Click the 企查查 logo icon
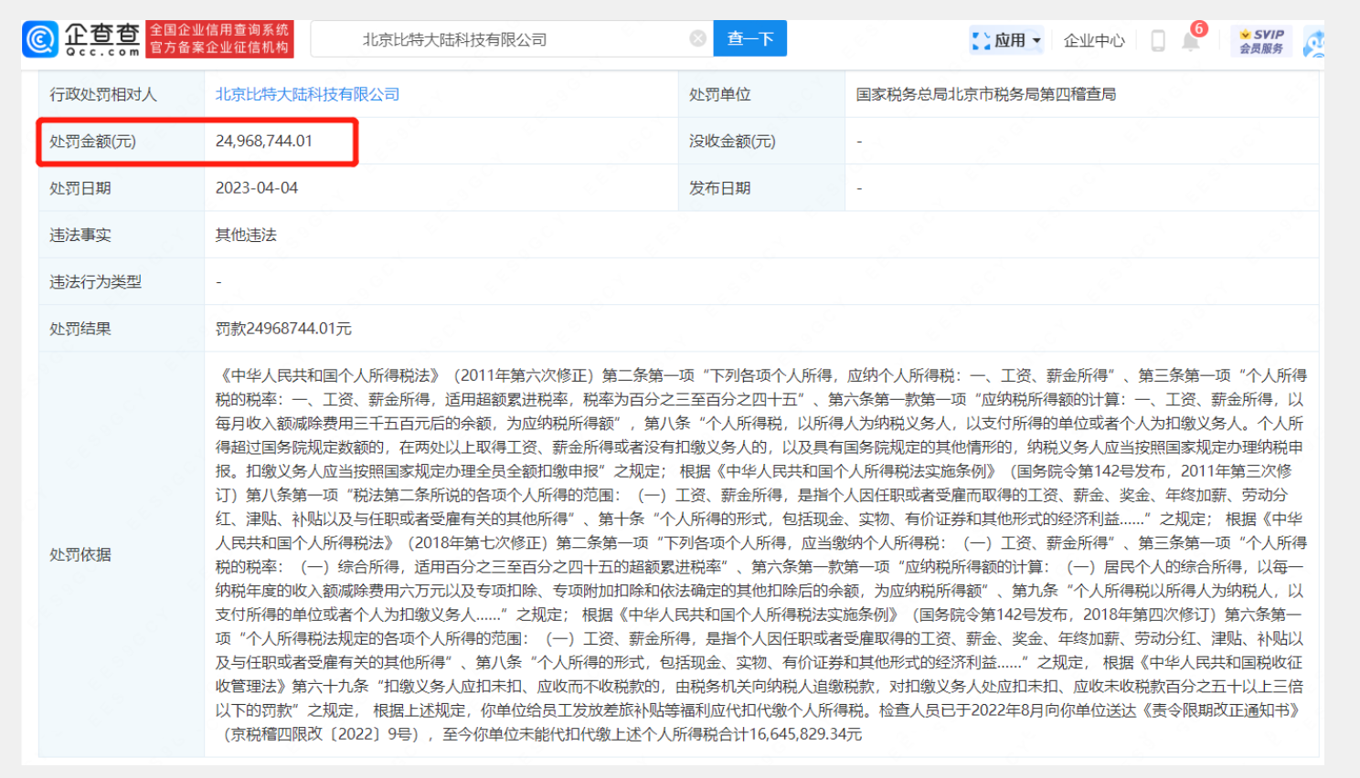Viewport: 1360px width, 778px height. click(x=40, y=39)
